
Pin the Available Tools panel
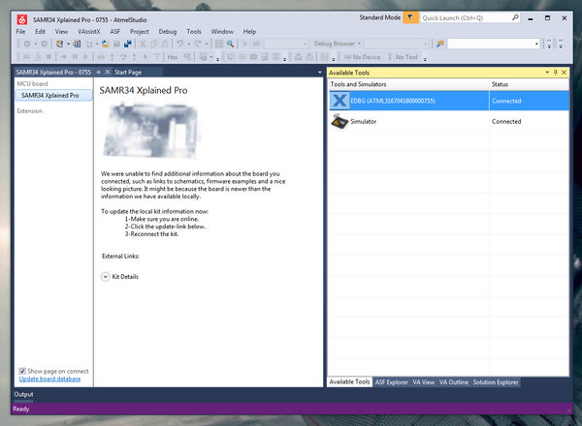tap(555, 73)
